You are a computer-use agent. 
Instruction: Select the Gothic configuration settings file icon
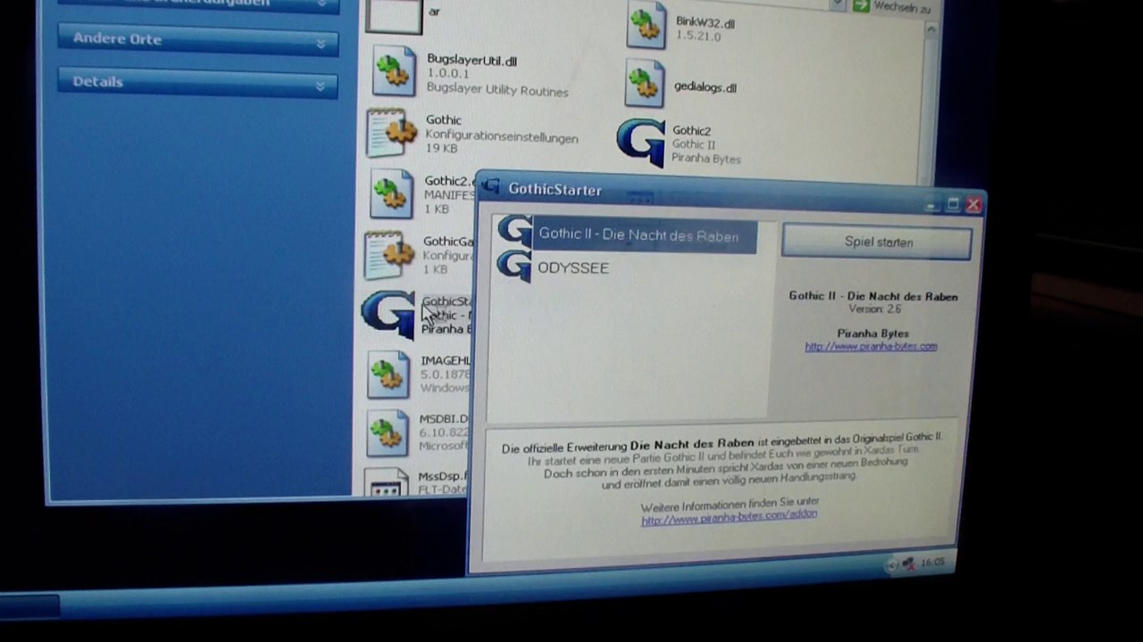coord(391,134)
